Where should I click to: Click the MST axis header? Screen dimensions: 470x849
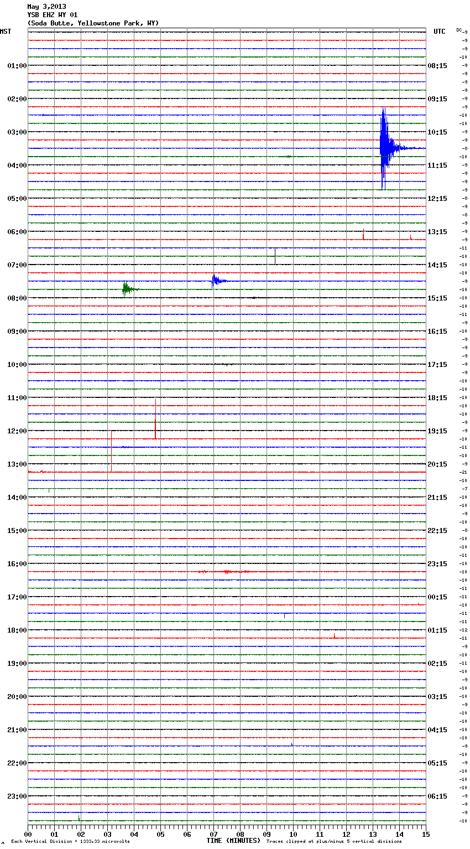[x=6, y=32]
